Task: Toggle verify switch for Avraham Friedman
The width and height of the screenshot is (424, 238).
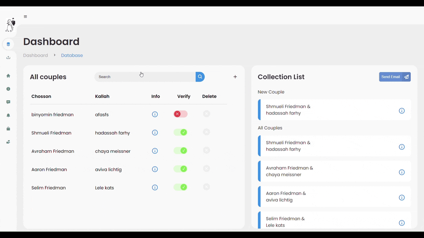Action: pos(180,151)
